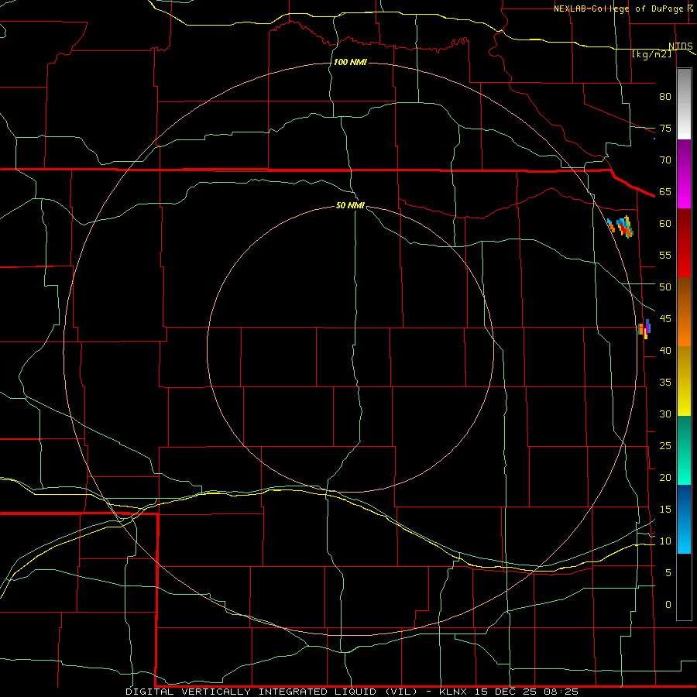Click the 0 value label on legend
Screen dimensions: 697x697
(668, 604)
